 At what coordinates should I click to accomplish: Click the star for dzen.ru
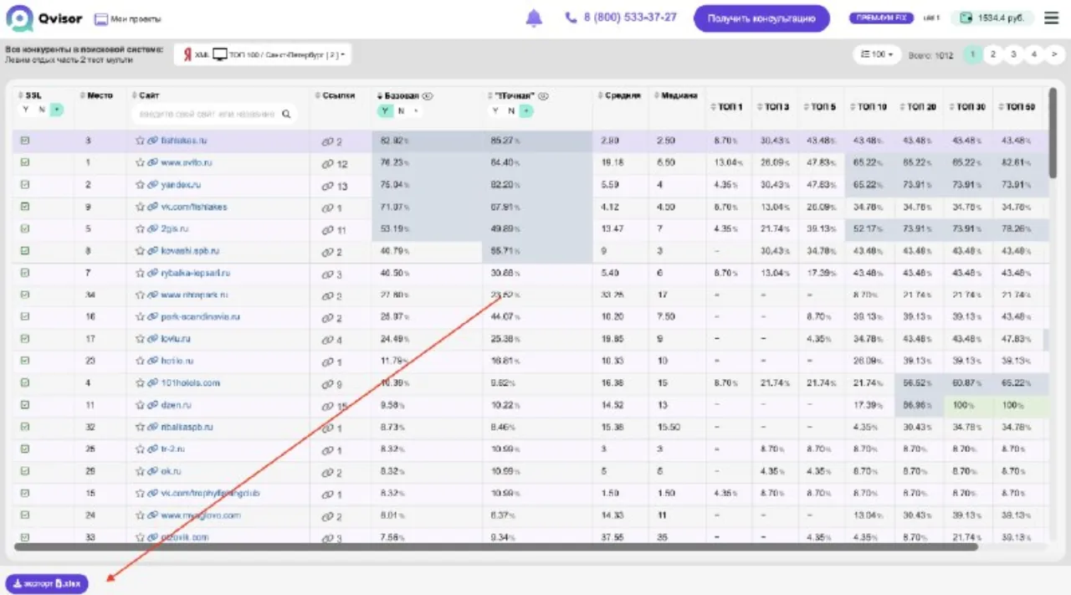coord(140,404)
